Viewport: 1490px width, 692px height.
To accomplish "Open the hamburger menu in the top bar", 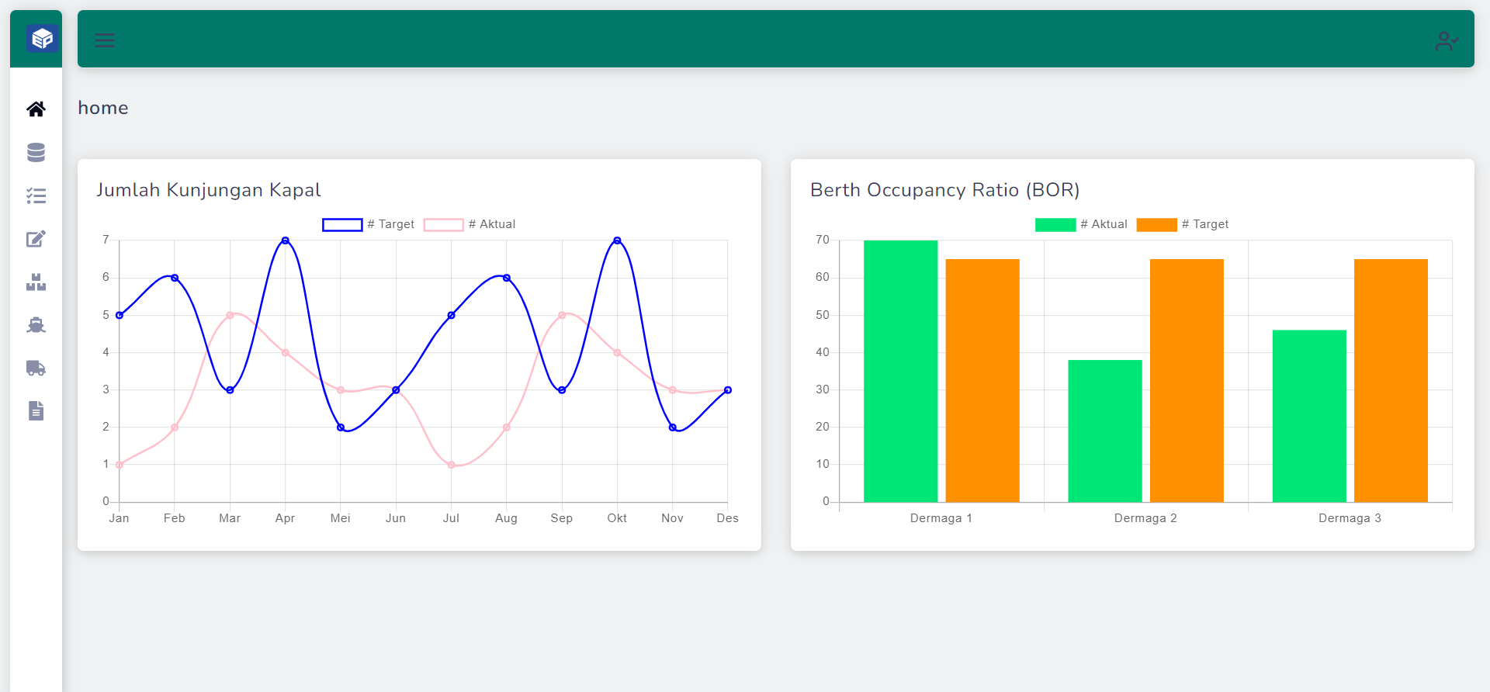I will pos(105,40).
